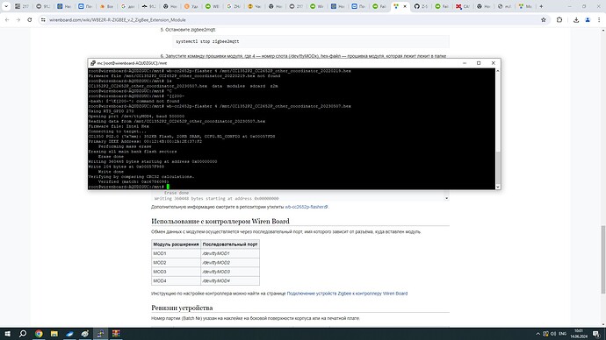Switch to the GitHub tab
Screen dimensions: 606x340
click(x=421, y=6)
